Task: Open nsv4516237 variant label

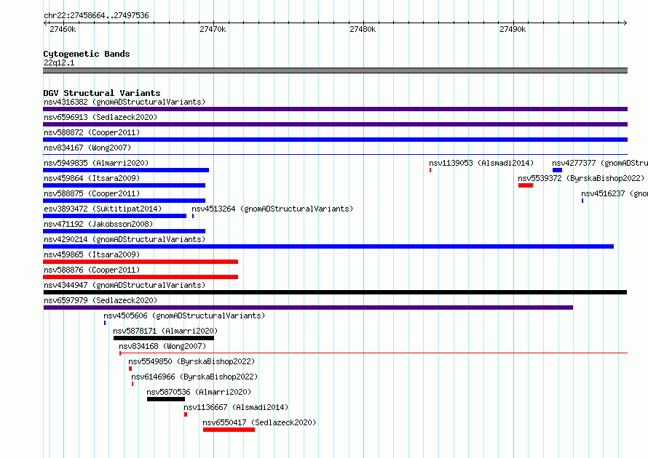Action: click(615, 193)
